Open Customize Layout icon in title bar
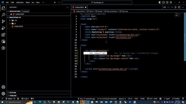 [171, 2]
